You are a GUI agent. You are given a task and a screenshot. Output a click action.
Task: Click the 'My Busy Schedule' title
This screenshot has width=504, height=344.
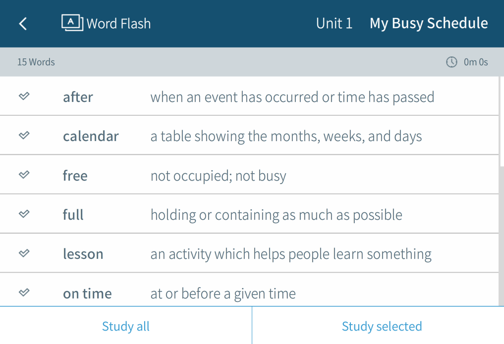point(429,23)
